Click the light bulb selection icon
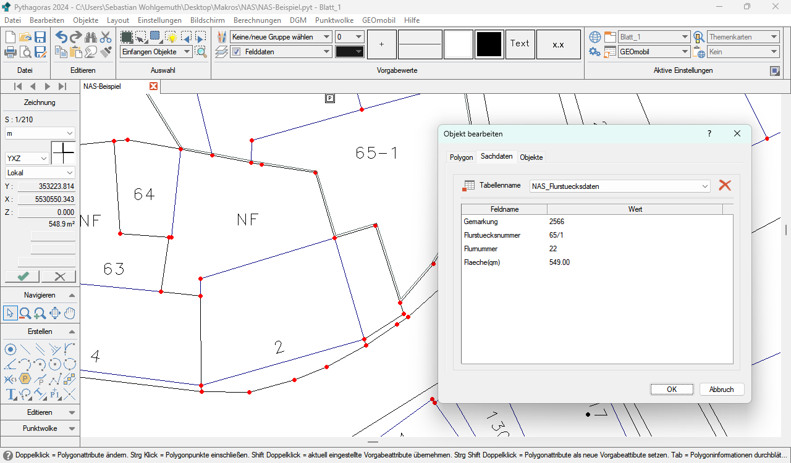The width and height of the screenshot is (791, 463). click(x=172, y=37)
